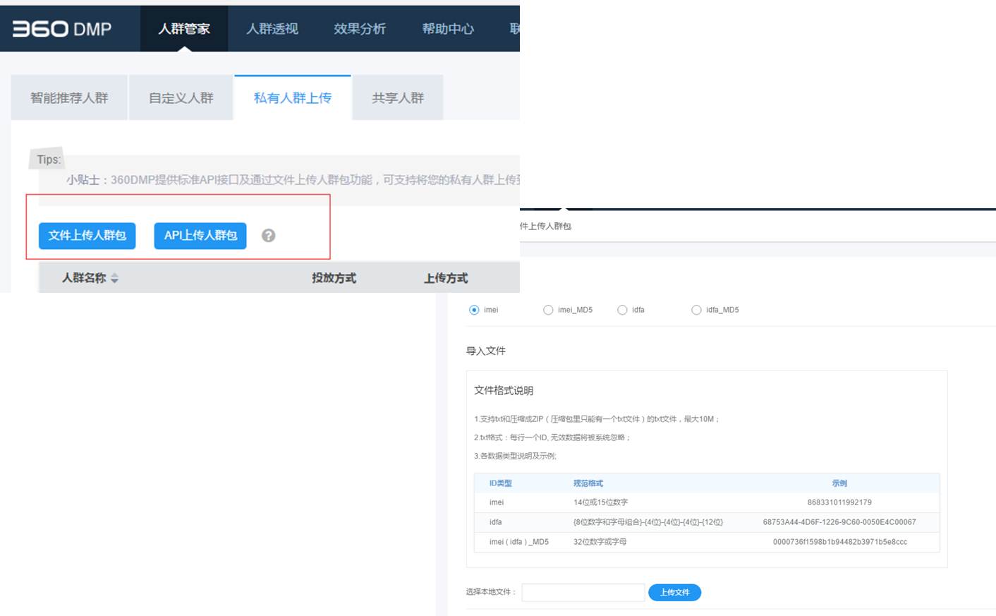Sort by 人群名称 using the sort arrows
The image size is (996, 616).
click(x=114, y=278)
